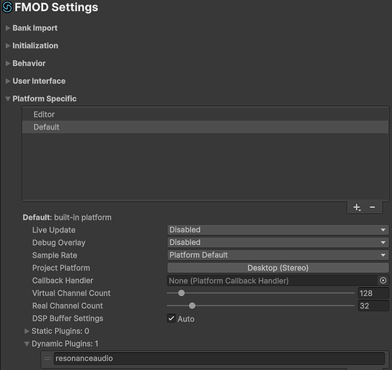Add a new platform with plus icon
The width and height of the screenshot is (392, 370).
356,207
